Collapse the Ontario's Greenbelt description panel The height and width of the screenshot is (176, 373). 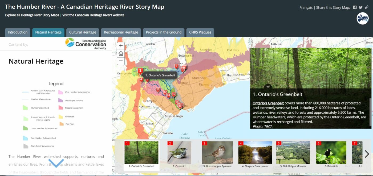[x=268, y=86]
